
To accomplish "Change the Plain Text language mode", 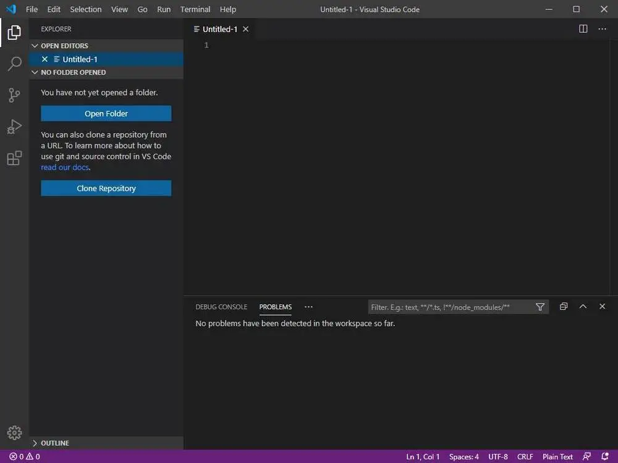I will tap(557, 457).
